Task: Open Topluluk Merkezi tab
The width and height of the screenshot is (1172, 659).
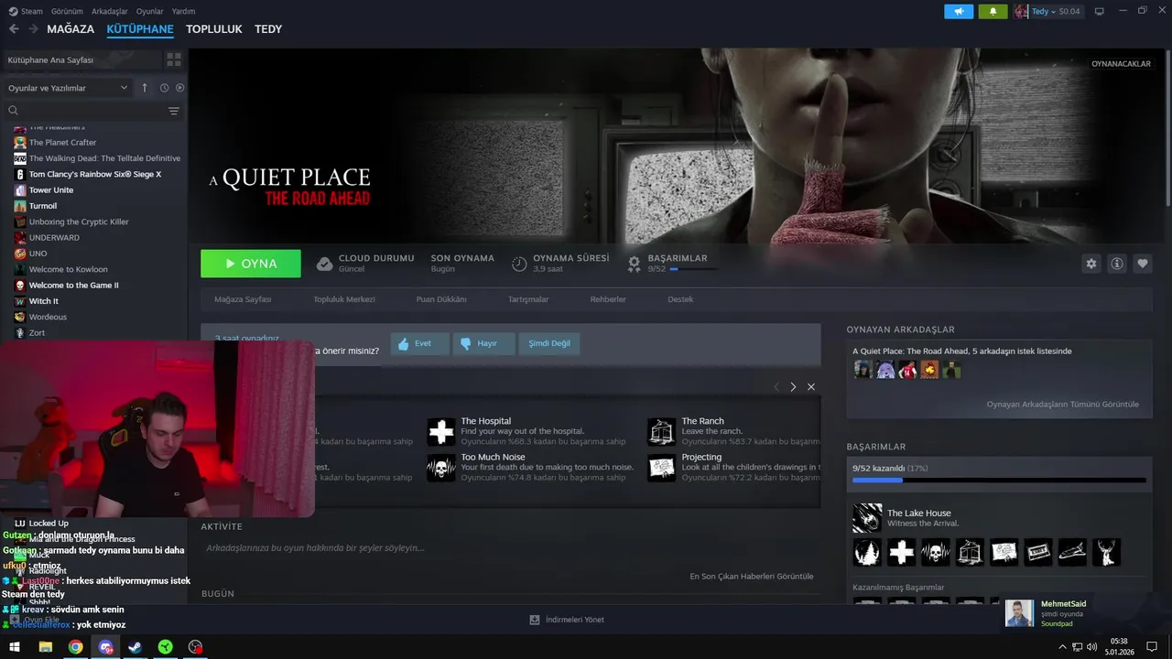Action: (344, 299)
